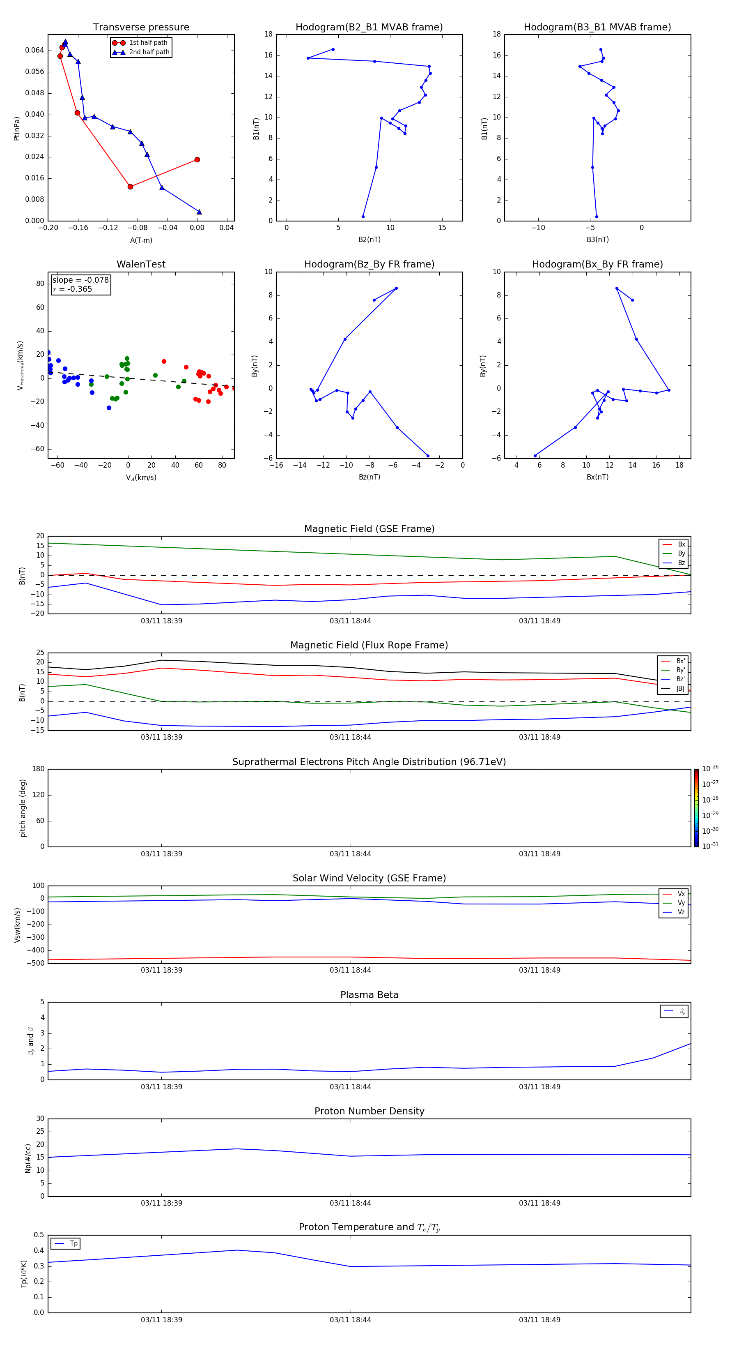739x1356 pixels.
Task: Select the 10^-31 color bar label
Action: (x=710, y=846)
